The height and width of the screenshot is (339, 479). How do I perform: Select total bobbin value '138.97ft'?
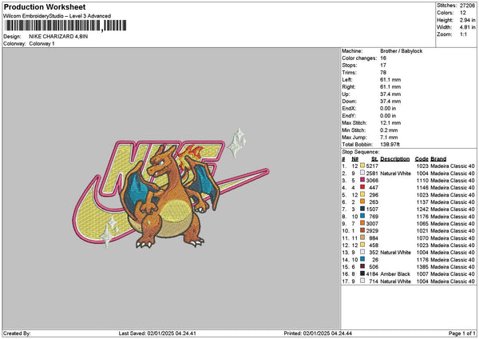tap(390, 145)
